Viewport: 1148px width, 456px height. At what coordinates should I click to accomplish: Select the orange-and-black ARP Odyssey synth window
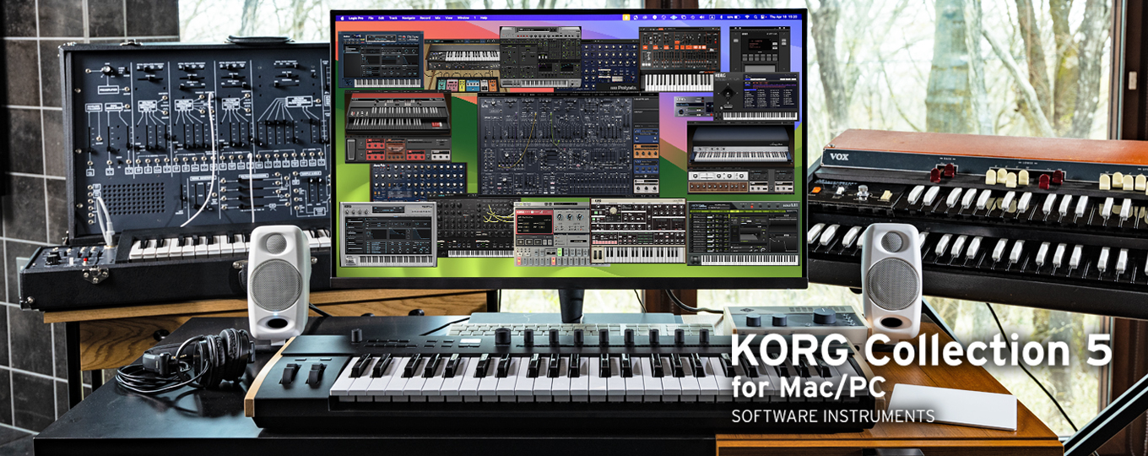[680, 59]
